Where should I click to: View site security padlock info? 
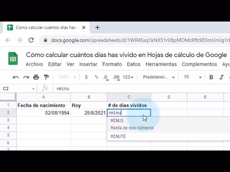point(46,40)
